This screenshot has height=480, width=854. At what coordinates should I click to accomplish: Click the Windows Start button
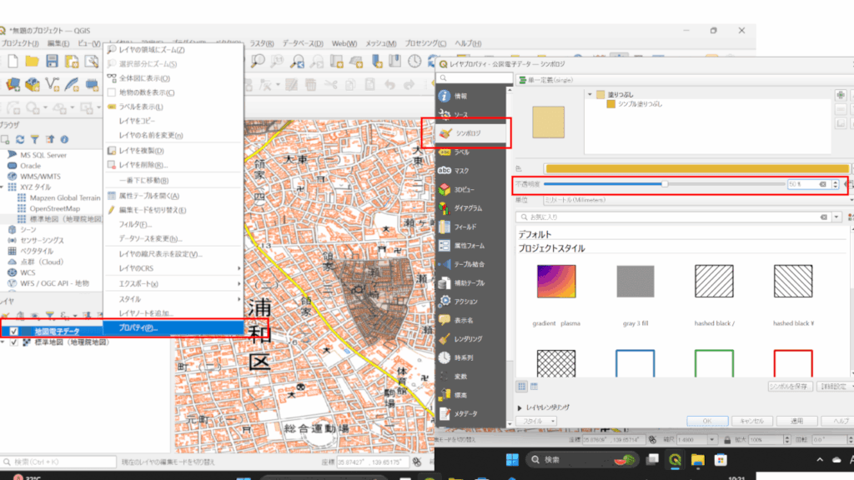[x=512, y=460]
